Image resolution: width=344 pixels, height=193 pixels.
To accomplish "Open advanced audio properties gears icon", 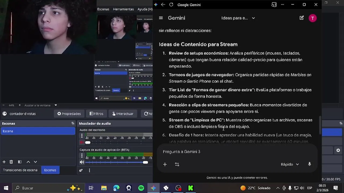I will click(x=81, y=170).
